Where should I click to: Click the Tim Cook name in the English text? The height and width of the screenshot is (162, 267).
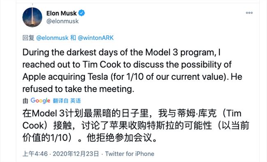click(x=102, y=65)
